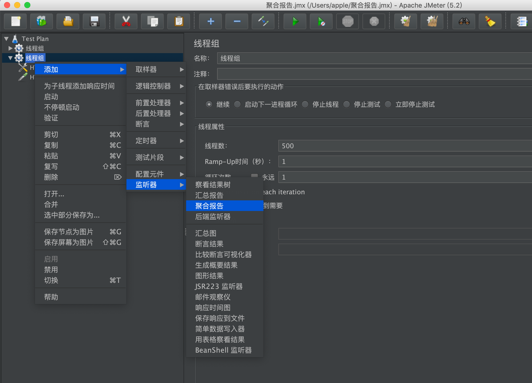The width and height of the screenshot is (532, 383).
Task: Open the 定时器 submenu
Action: (156, 141)
